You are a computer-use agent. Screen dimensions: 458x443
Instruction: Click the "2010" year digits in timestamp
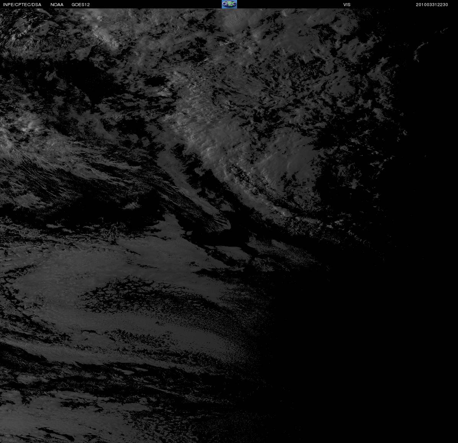[421, 5]
